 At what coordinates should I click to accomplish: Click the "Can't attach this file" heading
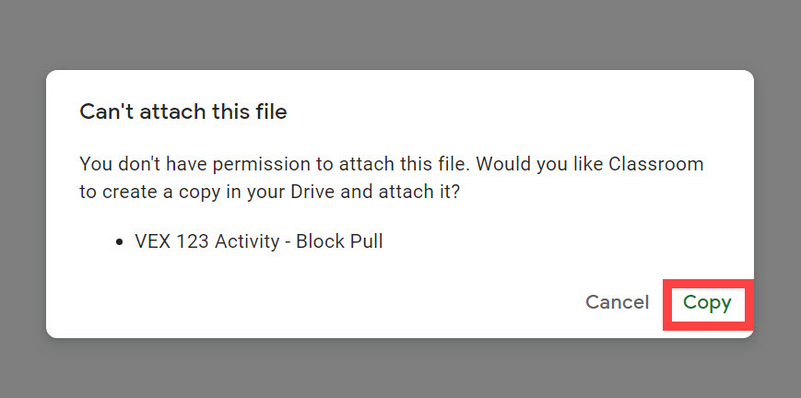(x=183, y=112)
